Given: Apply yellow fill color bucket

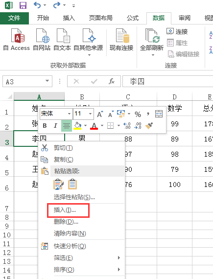Looking at the screenshot, I should 77,126.
